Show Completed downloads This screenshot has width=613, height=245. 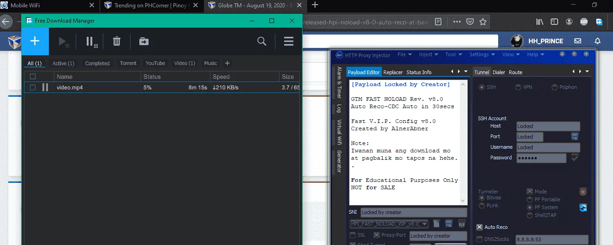pyautogui.click(x=97, y=64)
